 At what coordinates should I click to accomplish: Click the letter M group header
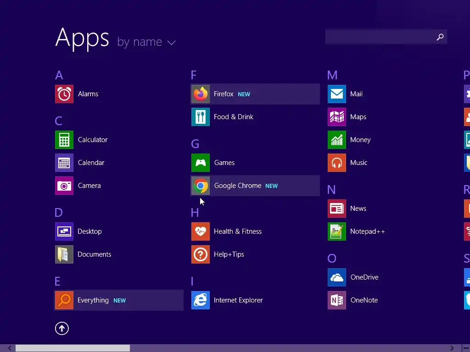(x=332, y=75)
